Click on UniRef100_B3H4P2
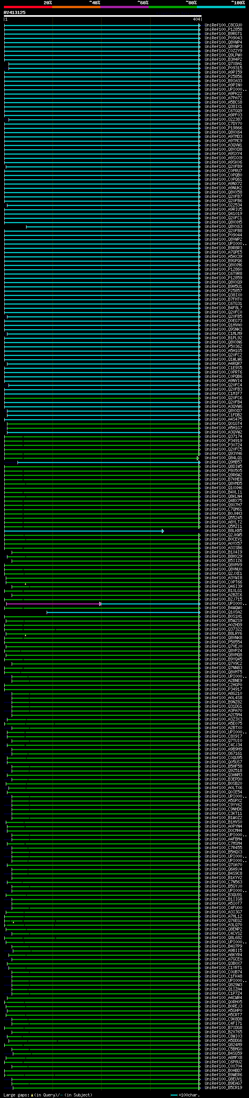Image resolution: width=249 pixels, height=1098 pixels. [223, 59]
